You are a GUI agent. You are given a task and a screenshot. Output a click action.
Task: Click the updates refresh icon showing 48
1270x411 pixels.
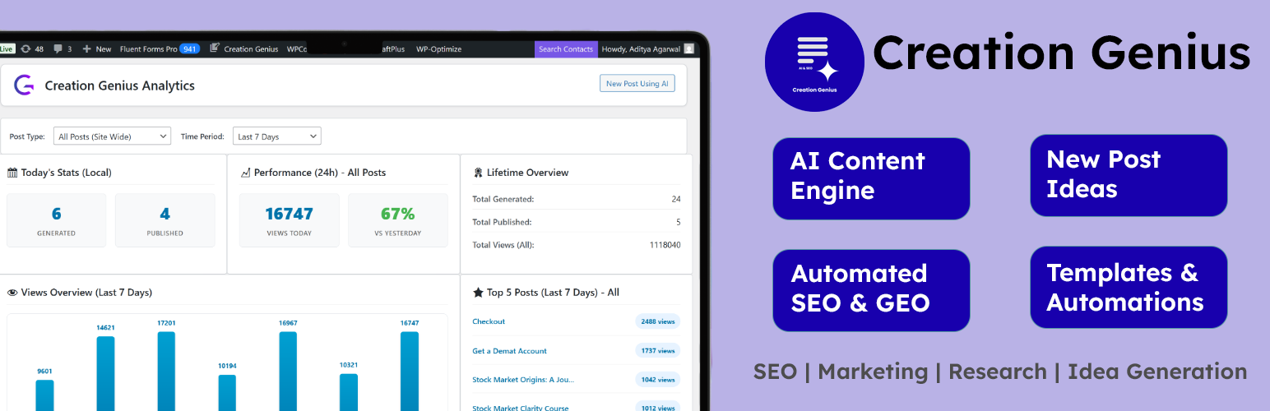pyautogui.click(x=26, y=49)
